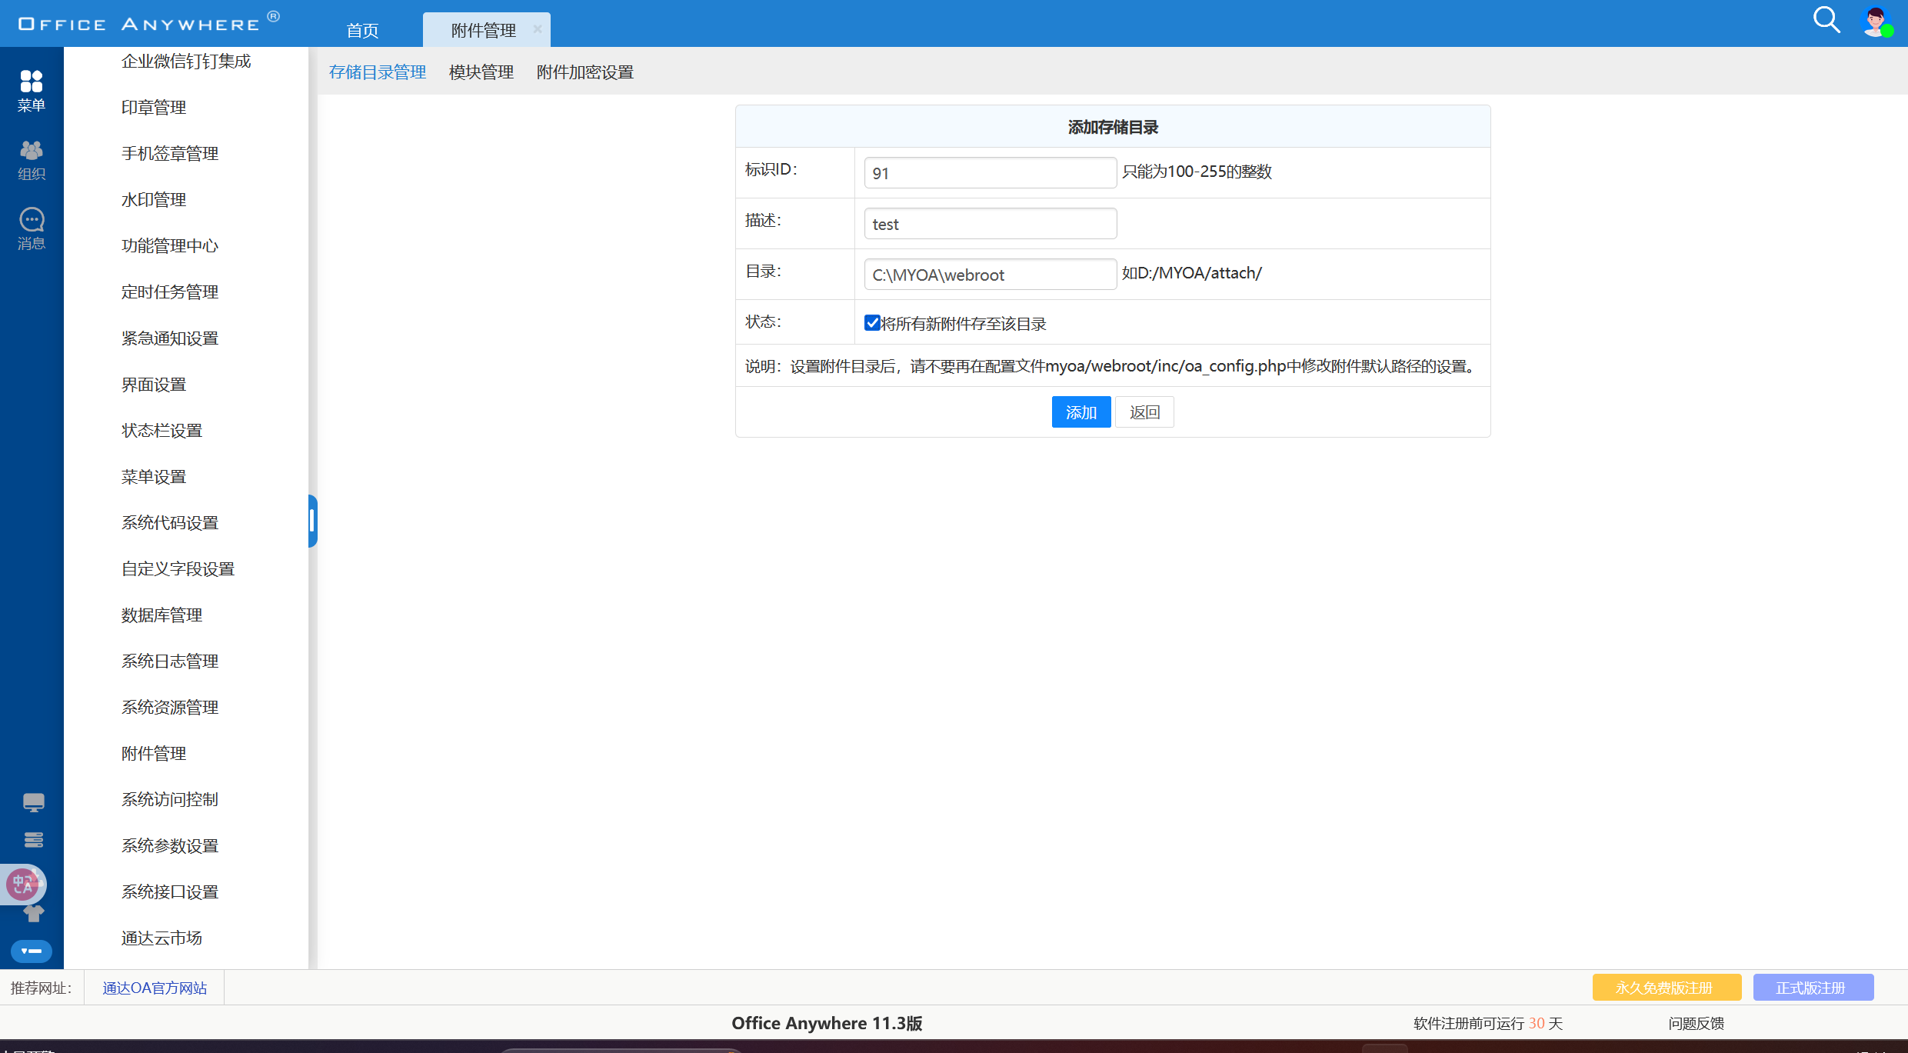Collapse the side menu panel handle

pos(312,521)
